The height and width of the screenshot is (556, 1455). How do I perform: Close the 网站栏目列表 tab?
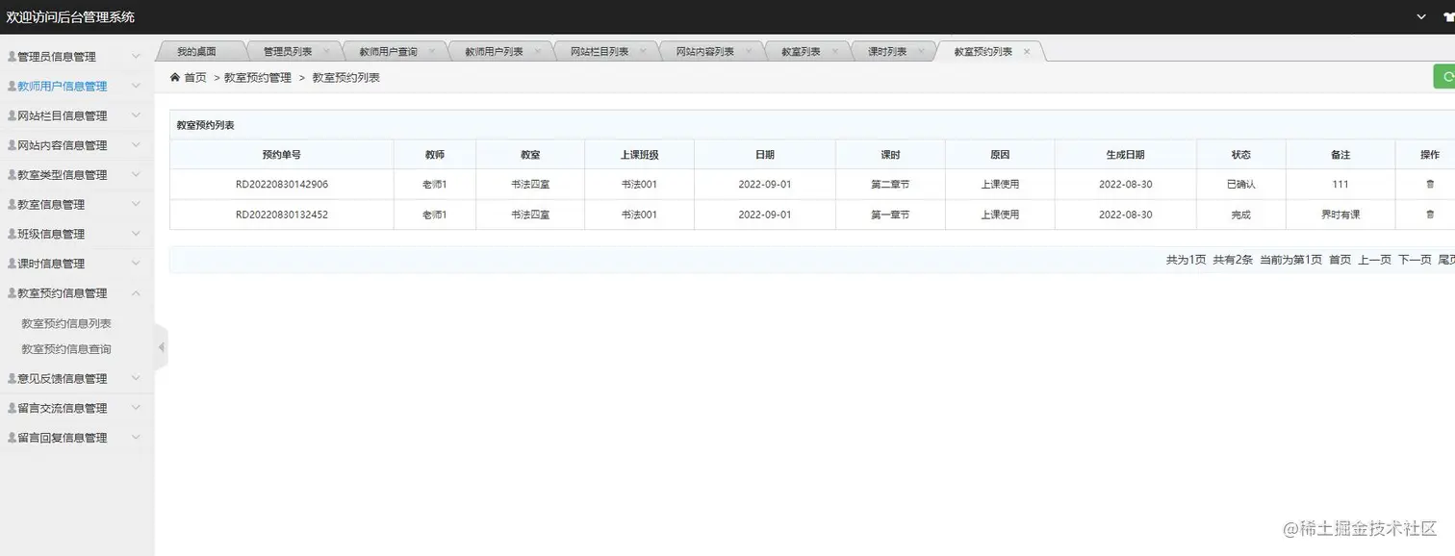tap(642, 52)
